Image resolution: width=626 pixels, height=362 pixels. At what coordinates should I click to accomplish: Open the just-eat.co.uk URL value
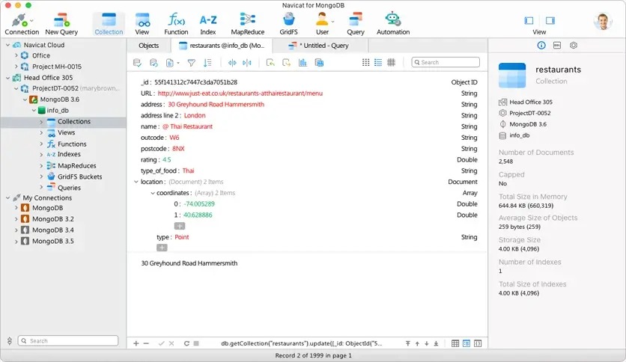coord(240,93)
